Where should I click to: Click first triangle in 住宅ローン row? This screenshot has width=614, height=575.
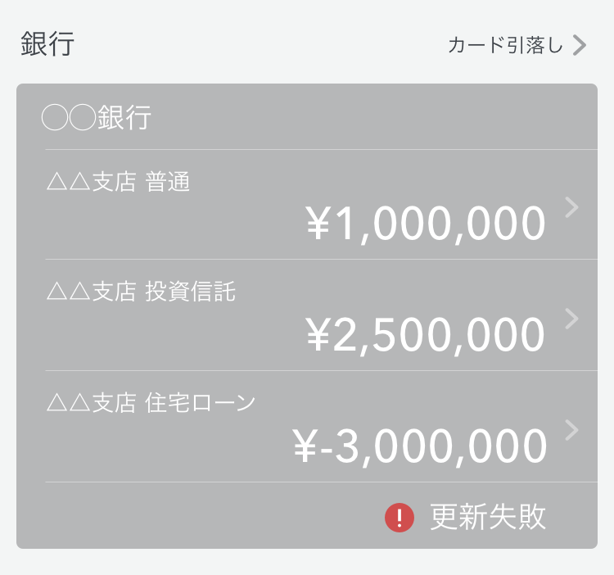coord(57,404)
